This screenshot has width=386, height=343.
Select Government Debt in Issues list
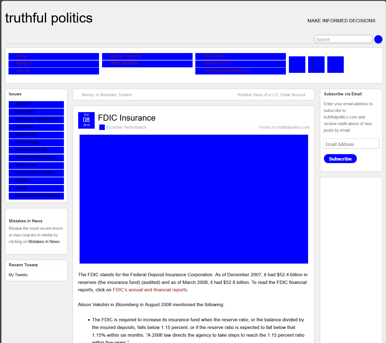pyautogui.click(x=31, y=150)
